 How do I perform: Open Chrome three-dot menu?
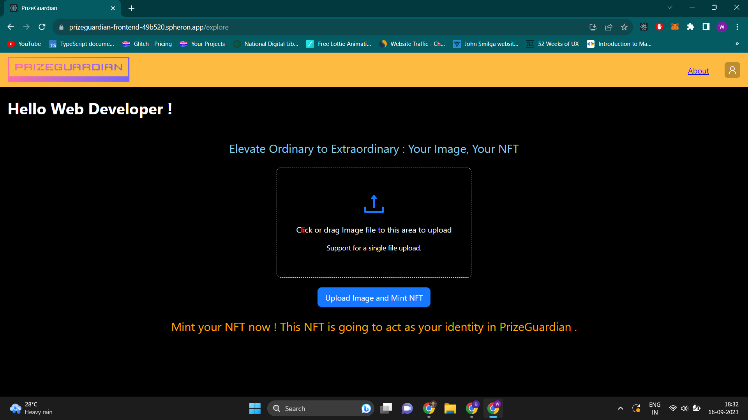pos(737,27)
